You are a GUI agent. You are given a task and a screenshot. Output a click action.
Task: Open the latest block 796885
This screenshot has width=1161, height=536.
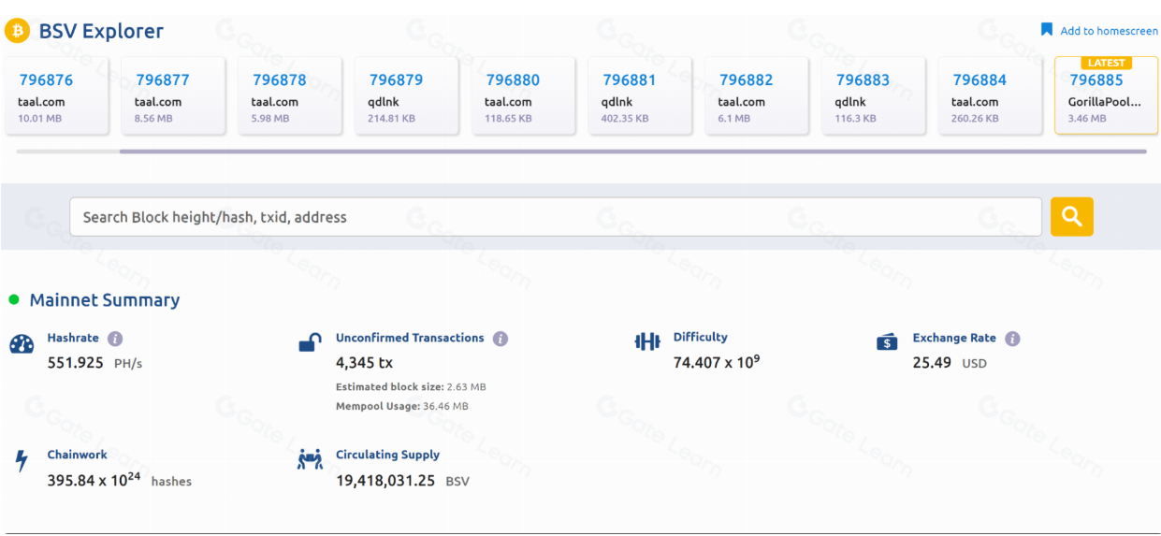click(x=1107, y=94)
